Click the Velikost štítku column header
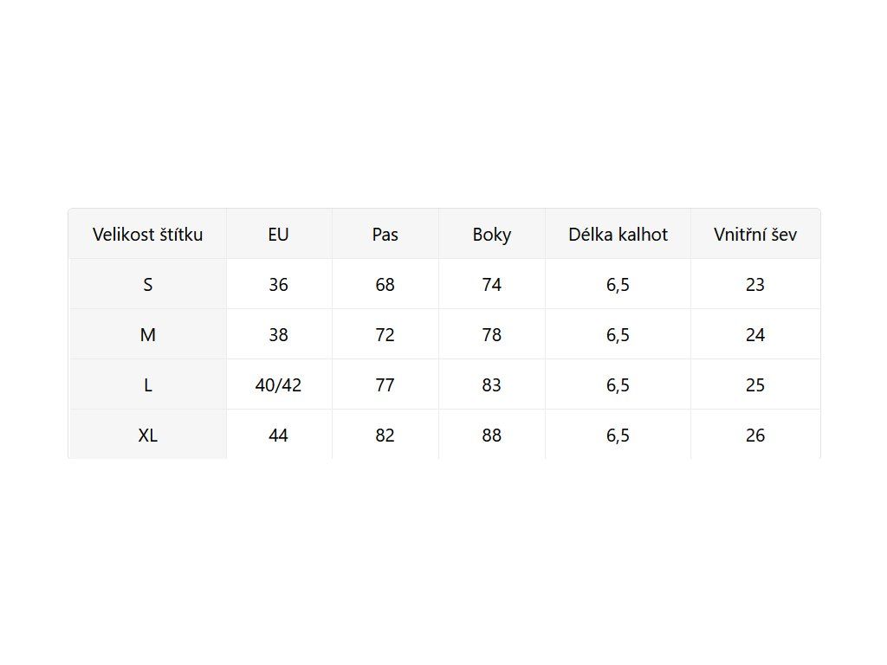The width and height of the screenshot is (887, 665). tap(147, 234)
